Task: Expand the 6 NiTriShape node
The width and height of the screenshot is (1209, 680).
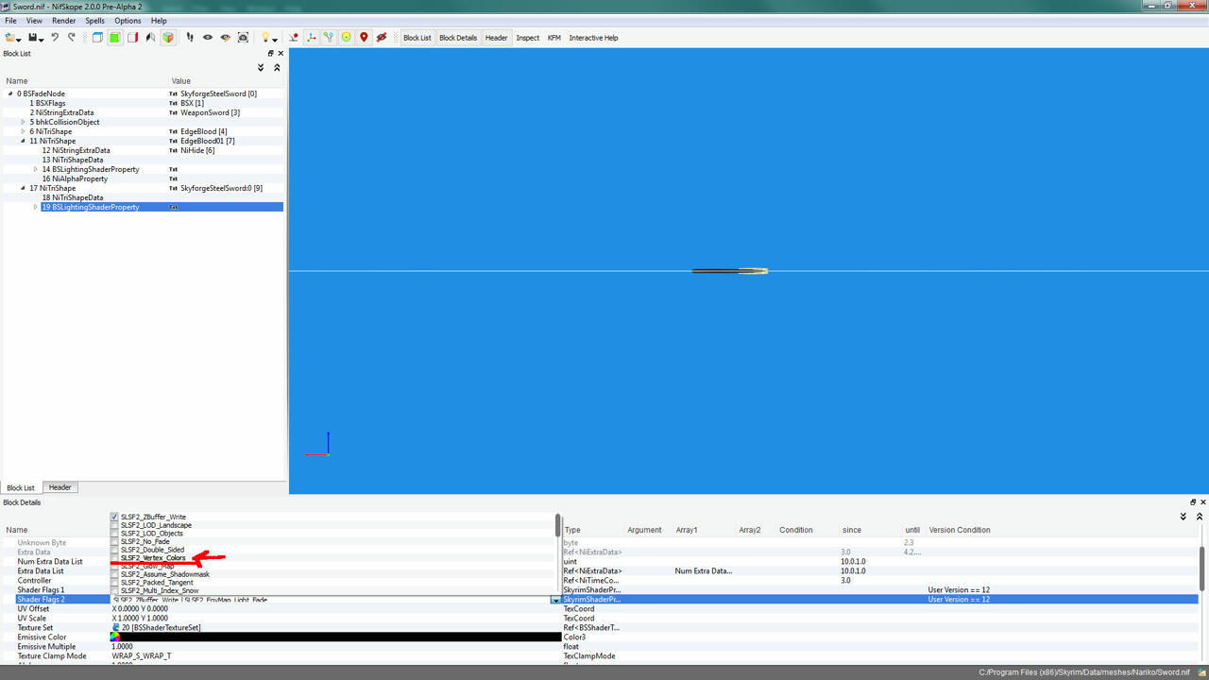Action: [x=23, y=131]
